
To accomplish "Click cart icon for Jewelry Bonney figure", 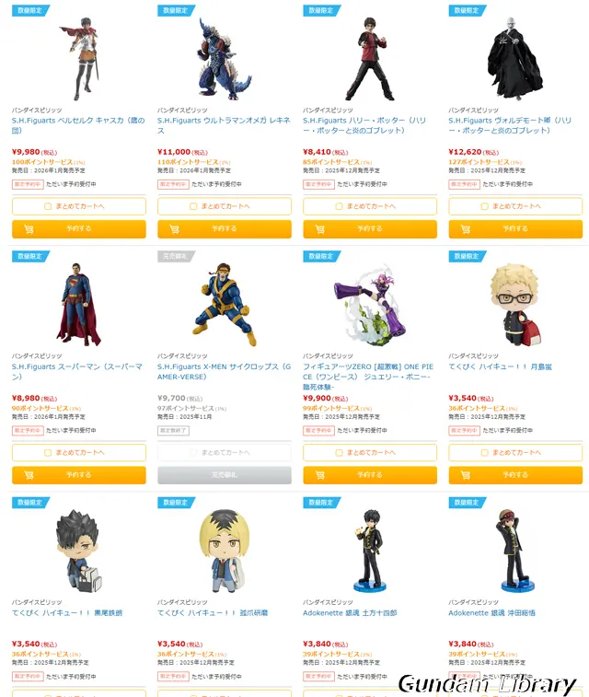I will click(x=320, y=475).
